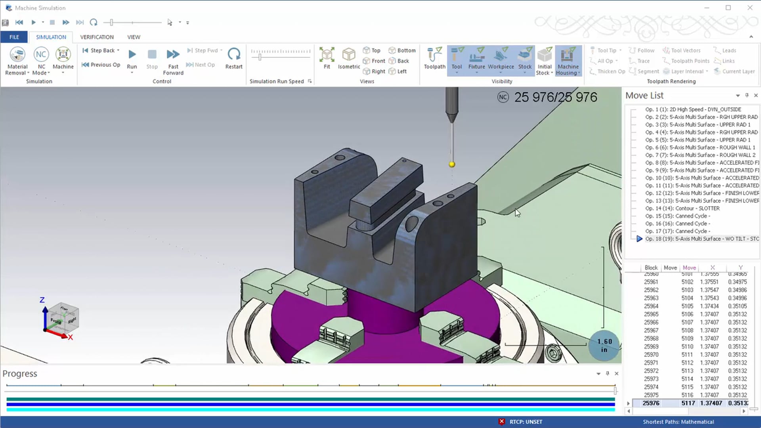Click the SIMULATION ribbon tab

click(x=51, y=36)
